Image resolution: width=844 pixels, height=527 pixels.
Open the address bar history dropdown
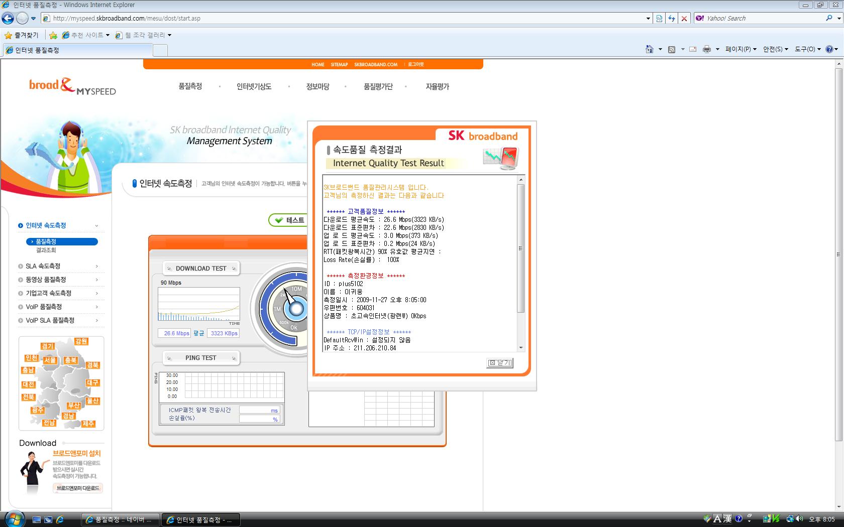tap(648, 18)
